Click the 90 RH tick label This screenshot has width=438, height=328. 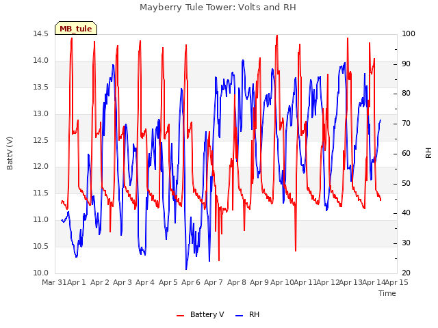(406, 64)
